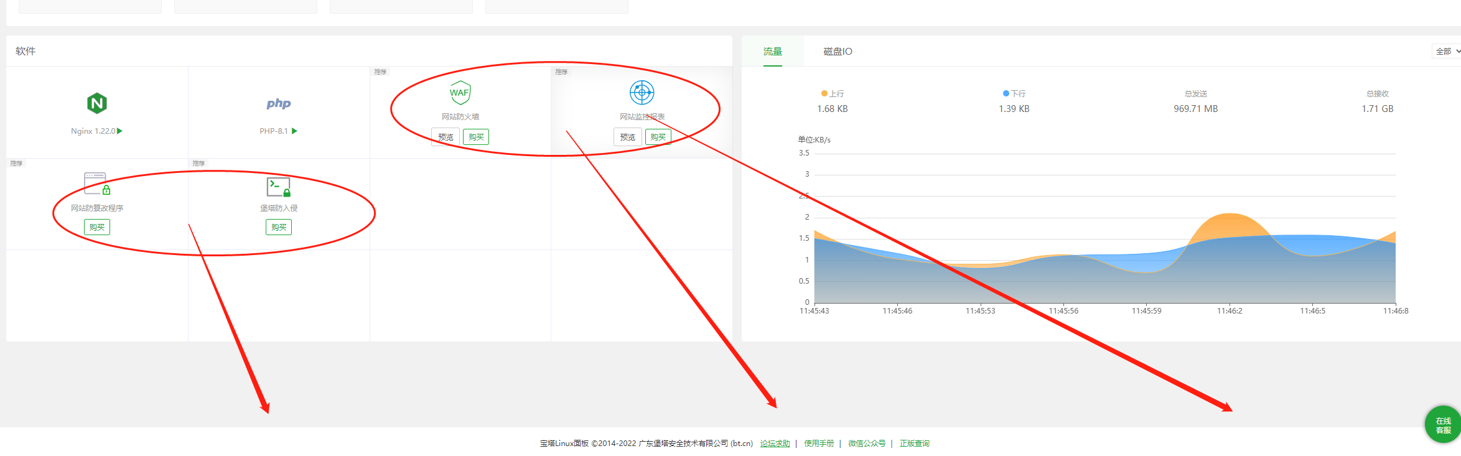This screenshot has height=456, width=1461.
Task: Click the 11:45:53 time axis label
Action: pos(980,311)
